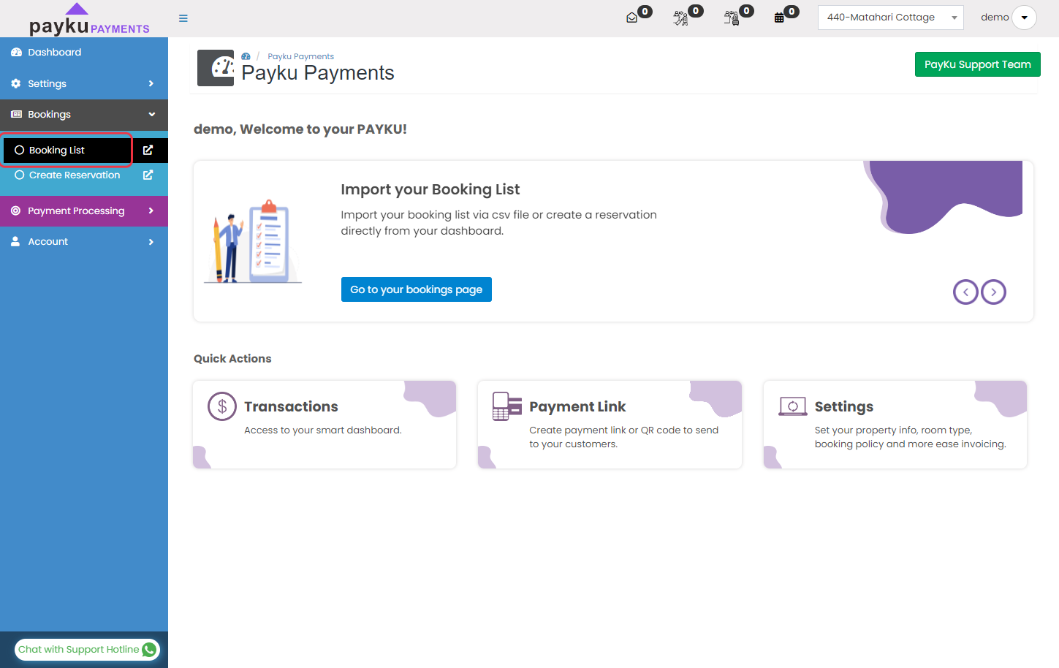This screenshot has width=1059, height=668.
Task: Click the Payment Link terminal icon
Action: 507,406
